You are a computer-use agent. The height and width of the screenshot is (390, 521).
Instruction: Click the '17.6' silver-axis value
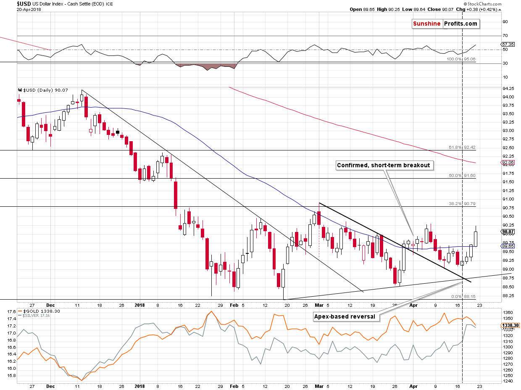tap(11, 312)
